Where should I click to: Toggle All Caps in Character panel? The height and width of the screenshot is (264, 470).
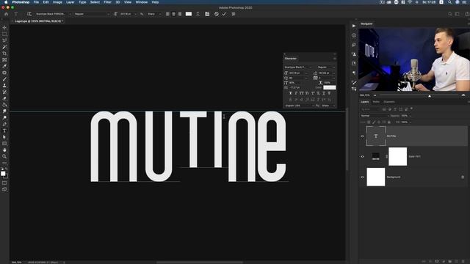coord(302,93)
